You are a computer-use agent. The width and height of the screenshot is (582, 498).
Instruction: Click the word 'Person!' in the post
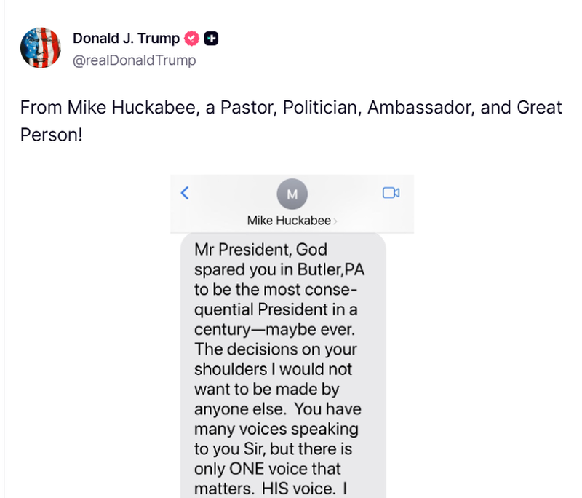tap(51, 135)
